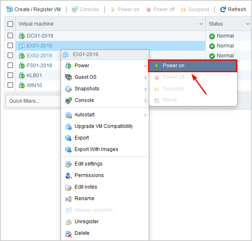Select Rename in context menu
Image resolution: width=252 pixels, height=241 pixels.
[x=105, y=198]
